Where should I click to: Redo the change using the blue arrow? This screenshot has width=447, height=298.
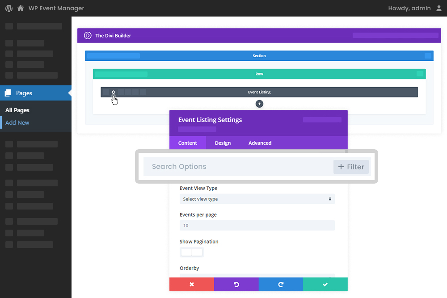[281, 284]
